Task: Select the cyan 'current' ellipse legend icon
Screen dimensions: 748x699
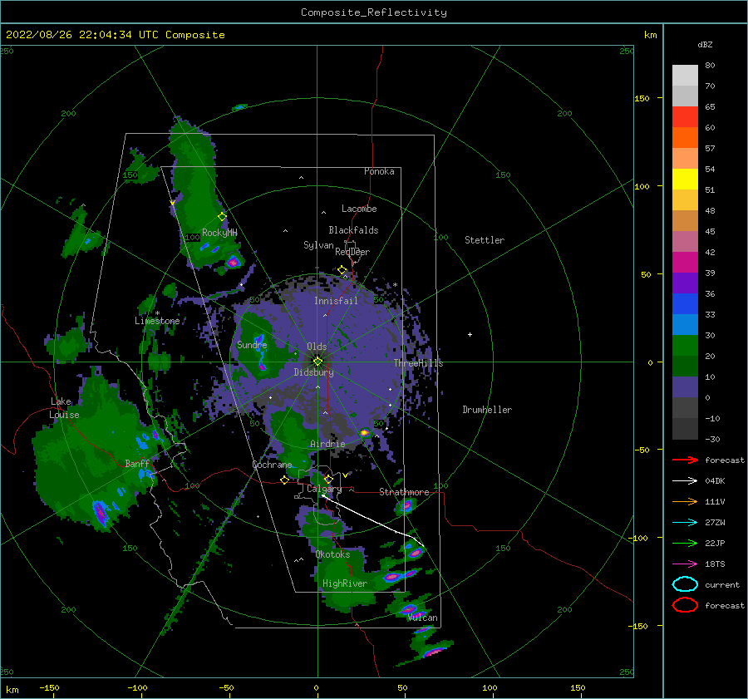Action: pyautogui.click(x=685, y=584)
